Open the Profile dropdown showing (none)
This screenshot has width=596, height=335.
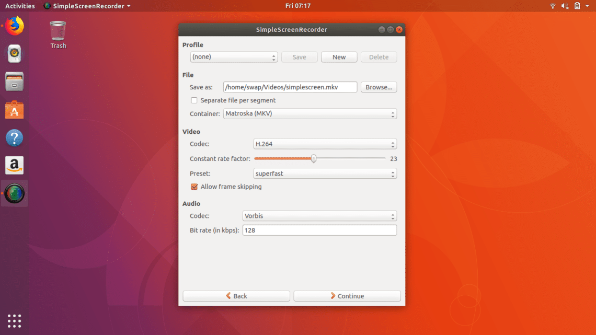(x=234, y=57)
